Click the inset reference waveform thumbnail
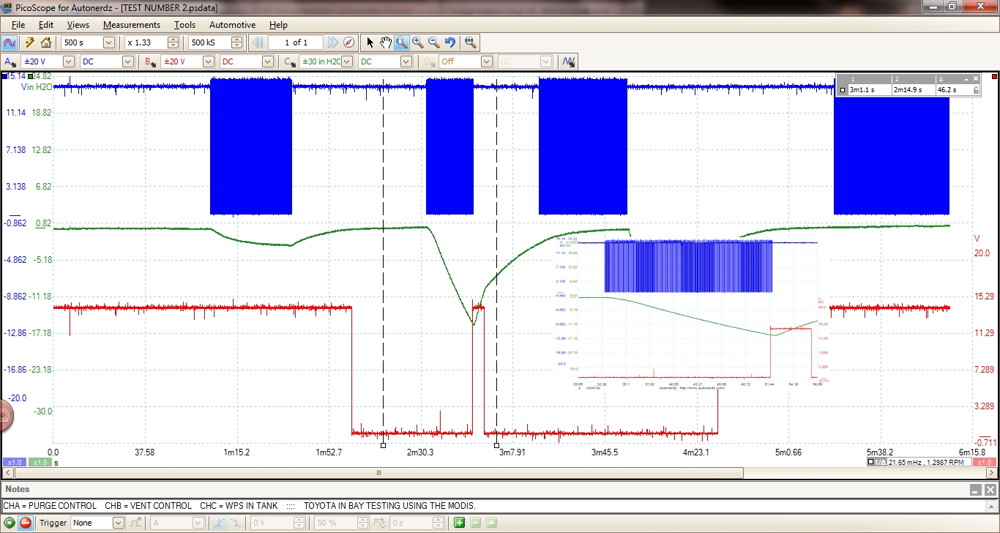The height and width of the screenshot is (533, 1000). click(x=691, y=313)
